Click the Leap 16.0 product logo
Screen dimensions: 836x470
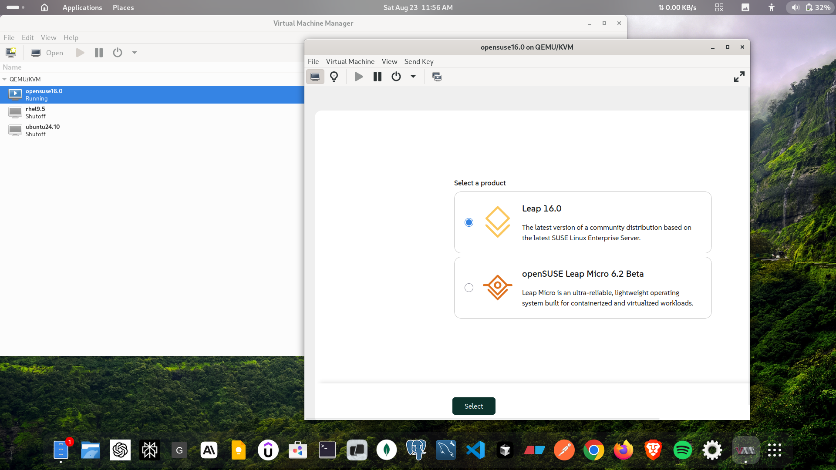click(x=498, y=222)
